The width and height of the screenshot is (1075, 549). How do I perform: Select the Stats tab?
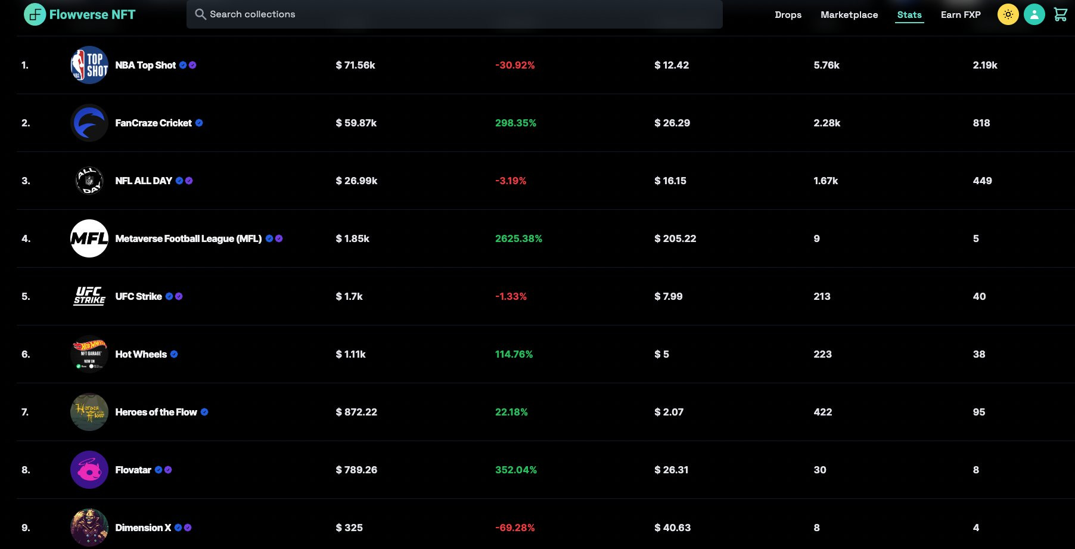(x=909, y=14)
